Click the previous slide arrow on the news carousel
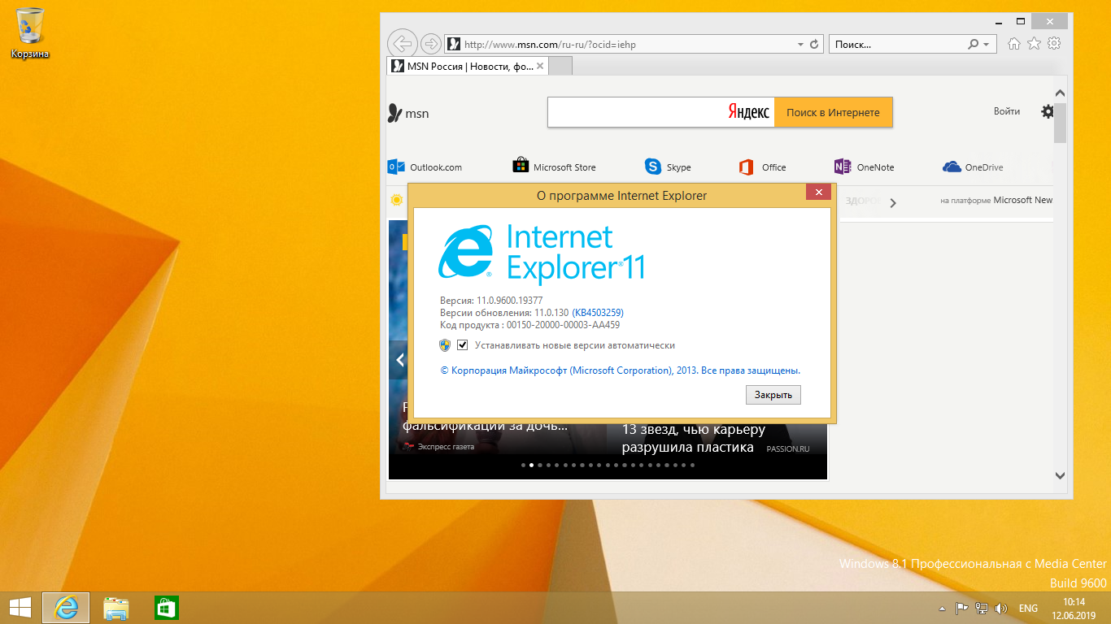The image size is (1111, 624). pos(399,359)
